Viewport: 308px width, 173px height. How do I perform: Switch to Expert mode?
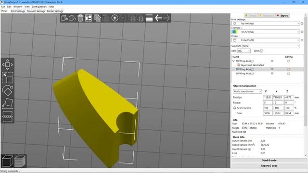coord(282,16)
